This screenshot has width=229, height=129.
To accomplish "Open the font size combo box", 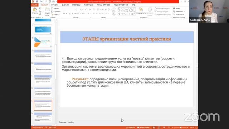I will point(79,10).
